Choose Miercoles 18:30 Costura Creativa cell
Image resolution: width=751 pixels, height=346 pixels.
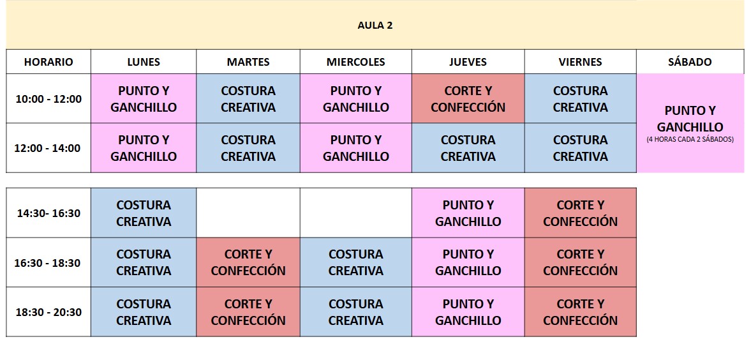[355, 312]
